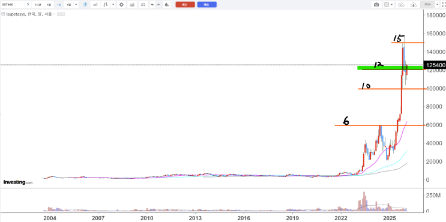Click the 160000 price axis label
Viewport: 446px width, 222px height.
click(x=436, y=33)
